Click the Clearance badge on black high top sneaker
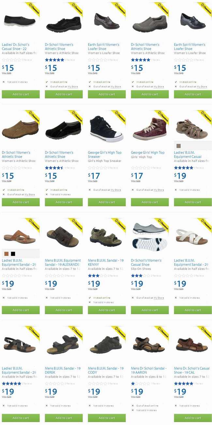The width and height of the screenshot is (212, 425). (119, 117)
